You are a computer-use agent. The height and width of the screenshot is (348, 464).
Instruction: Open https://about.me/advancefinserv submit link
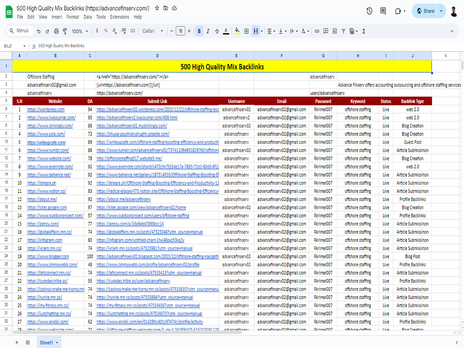(123, 200)
